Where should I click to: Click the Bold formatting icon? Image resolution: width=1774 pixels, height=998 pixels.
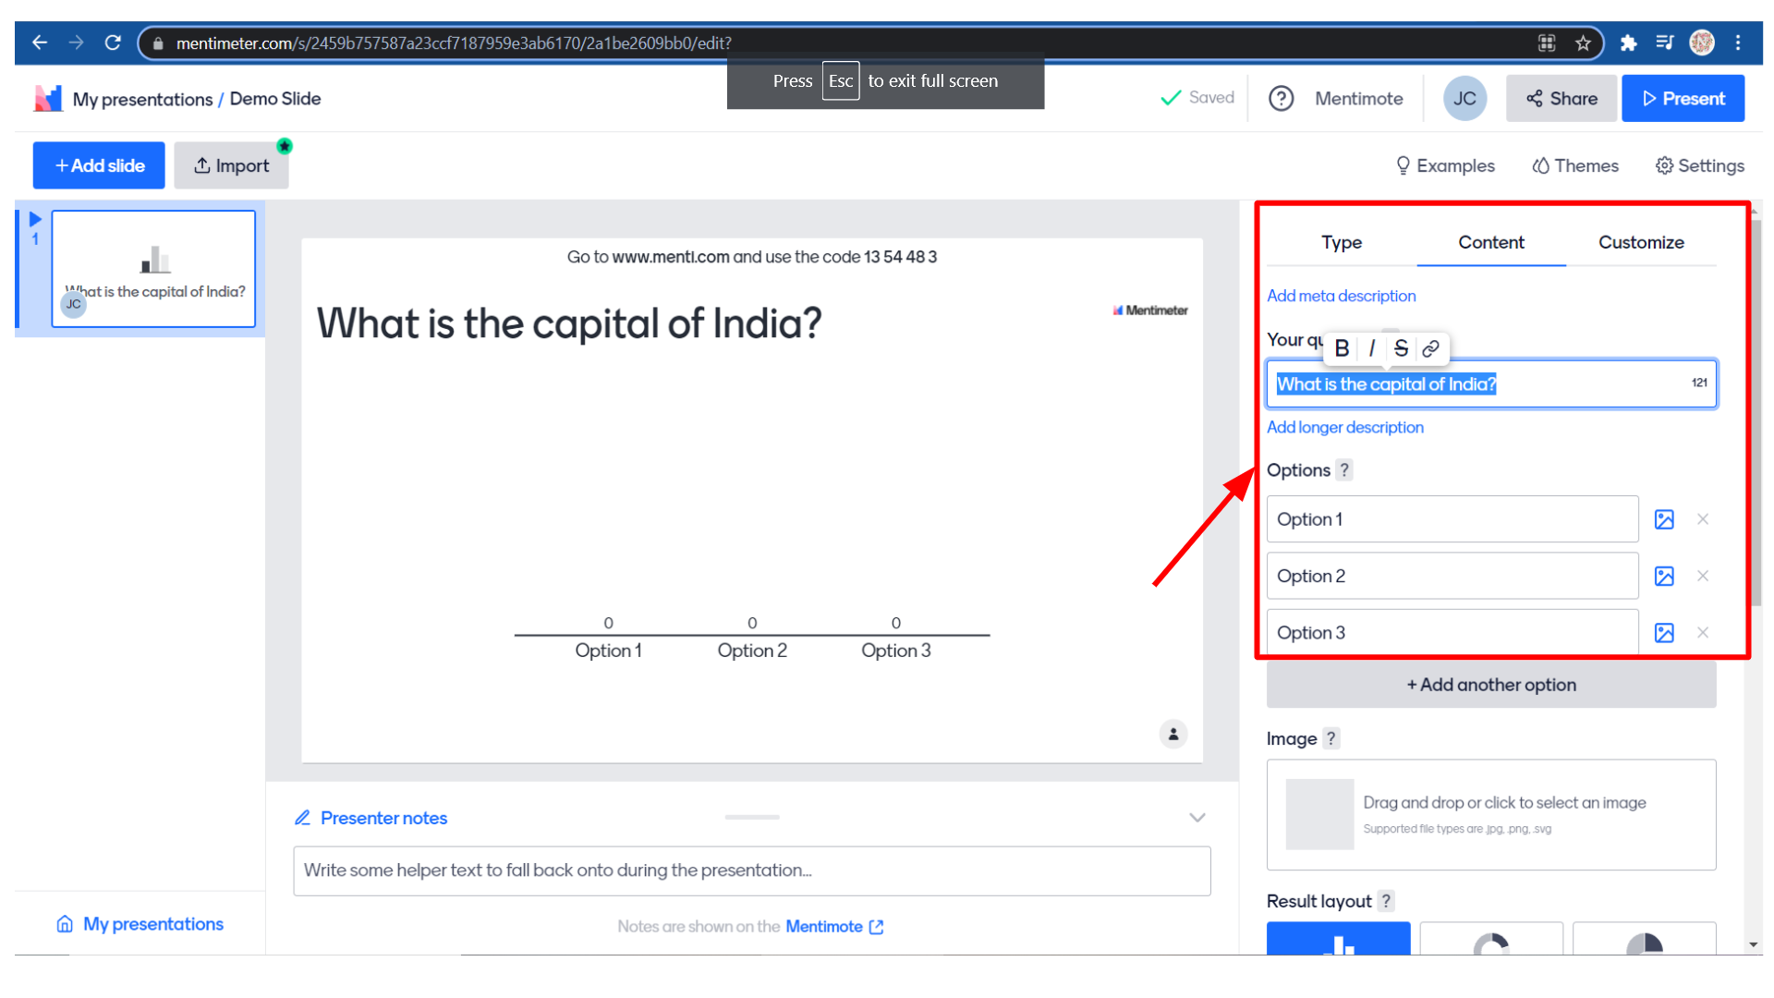pos(1342,348)
